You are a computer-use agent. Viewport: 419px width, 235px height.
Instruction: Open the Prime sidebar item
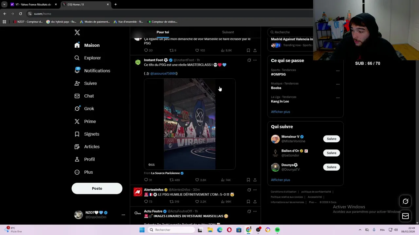pos(85,121)
